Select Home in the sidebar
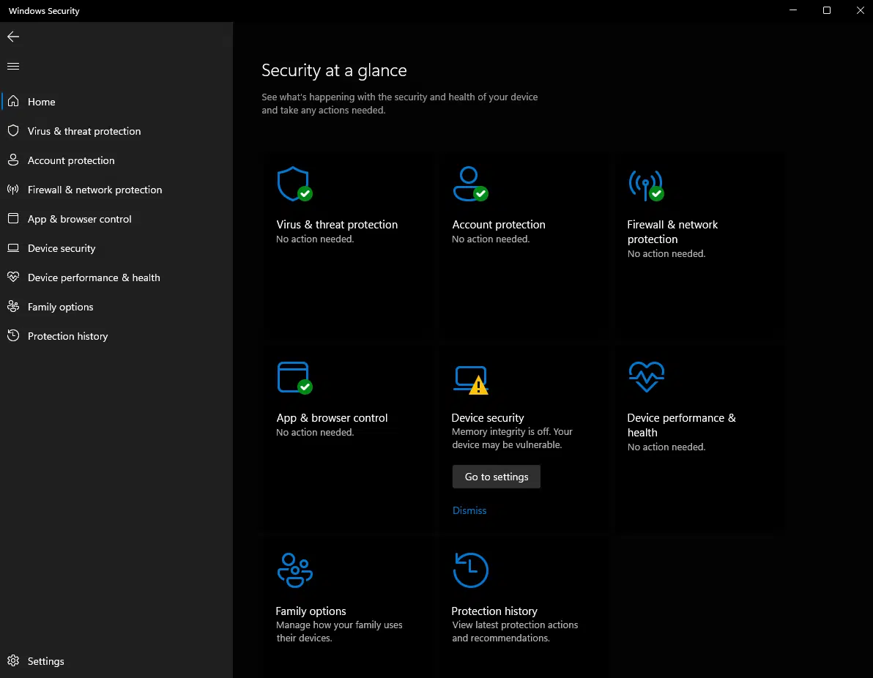The height and width of the screenshot is (678, 873). pos(41,102)
